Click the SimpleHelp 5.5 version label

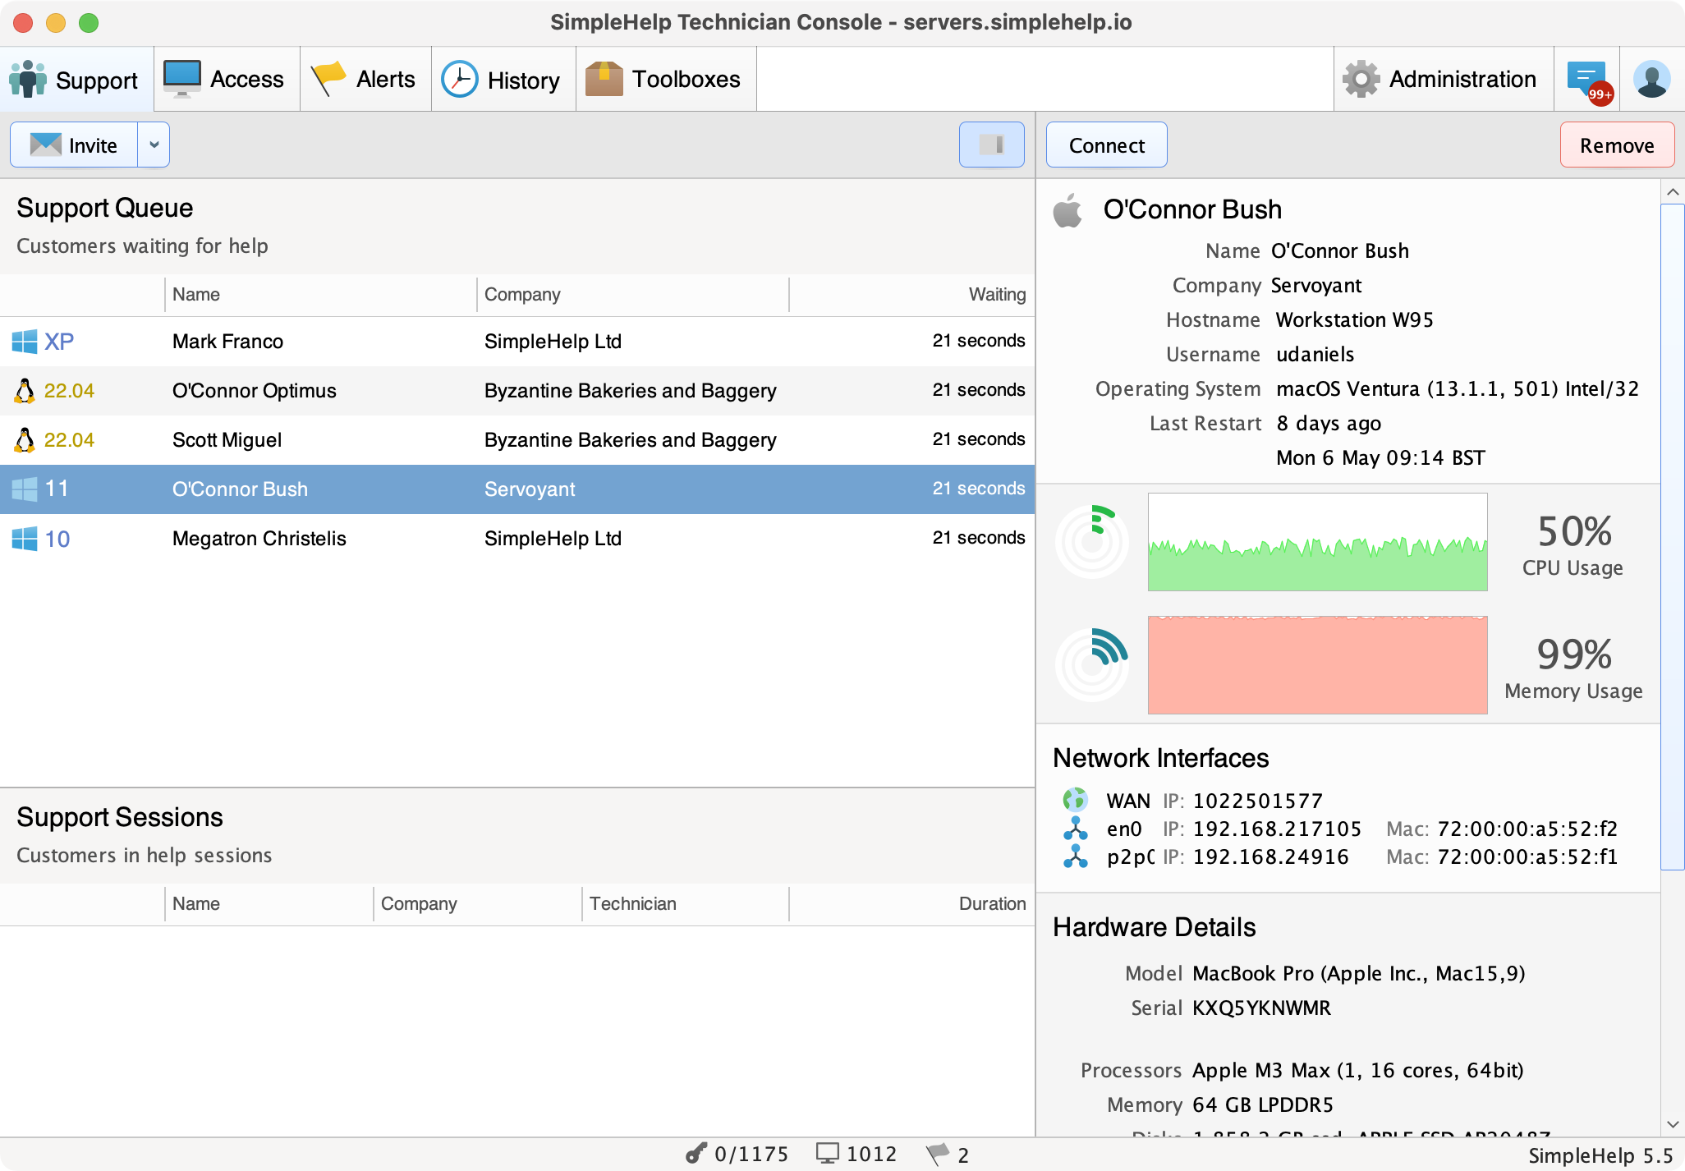(x=1600, y=1155)
